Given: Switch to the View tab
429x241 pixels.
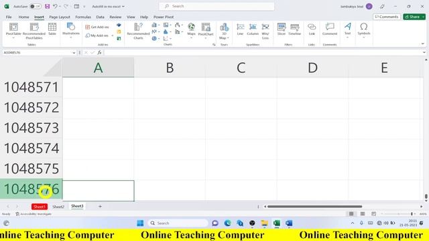Looking at the screenshot, I should pyautogui.click(x=131, y=17).
